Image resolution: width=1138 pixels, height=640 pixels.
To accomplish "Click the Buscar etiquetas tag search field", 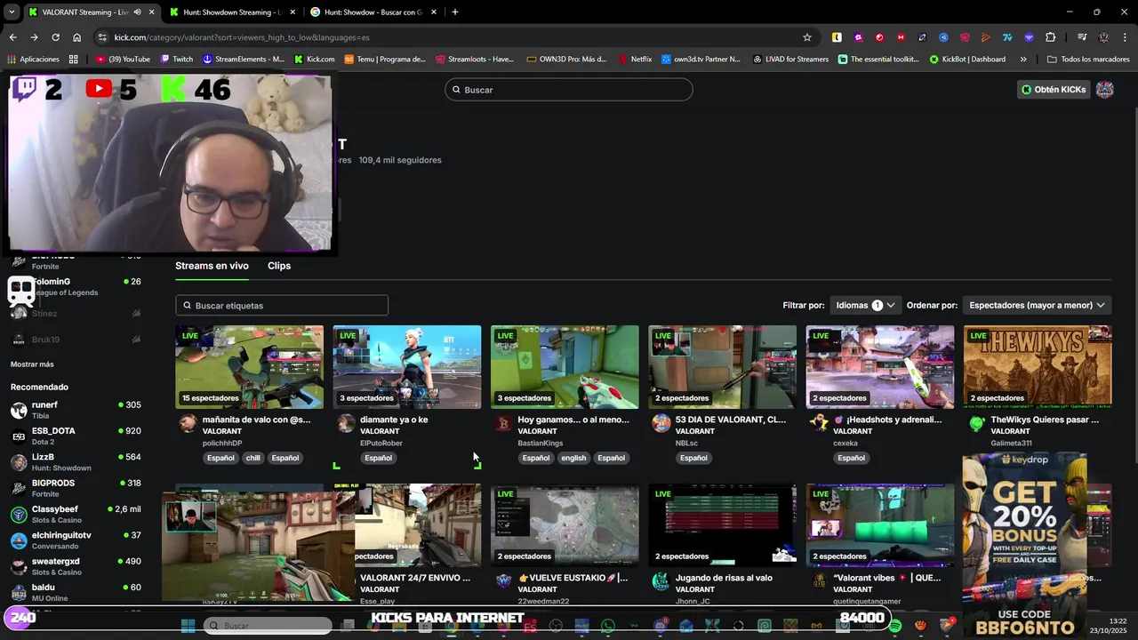I will [x=282, y=305].
